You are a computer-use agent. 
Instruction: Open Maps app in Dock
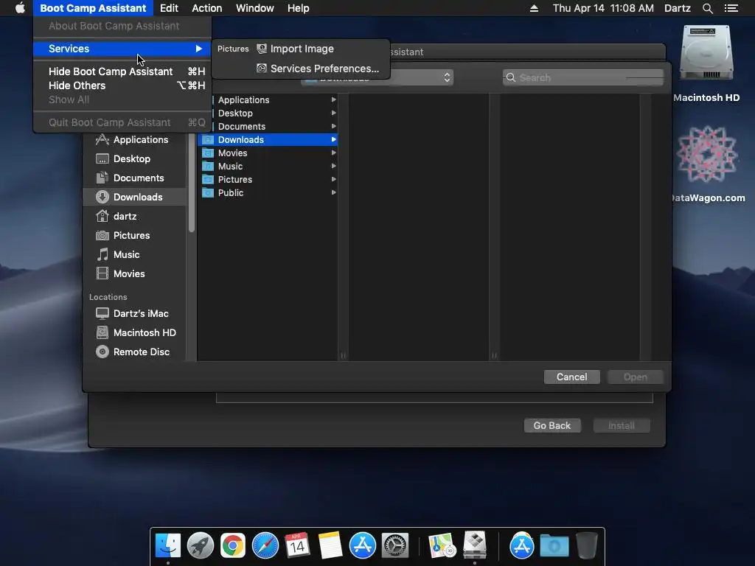pyautogui.click(x=442, y=546)
